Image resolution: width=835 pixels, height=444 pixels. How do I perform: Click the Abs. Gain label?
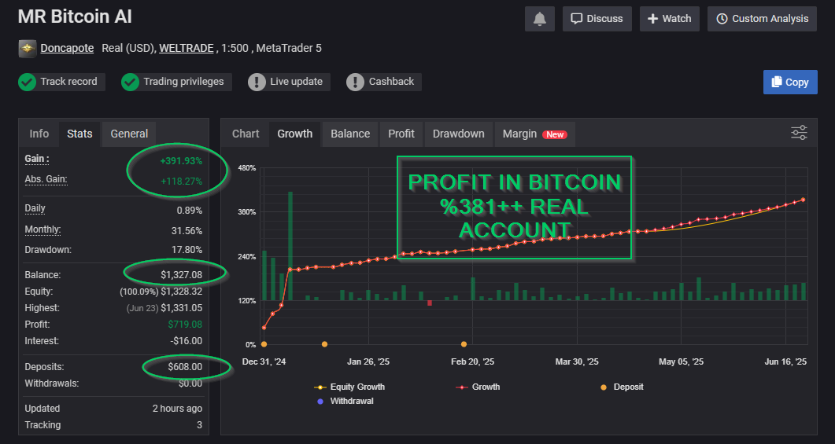tap(46, 179)
